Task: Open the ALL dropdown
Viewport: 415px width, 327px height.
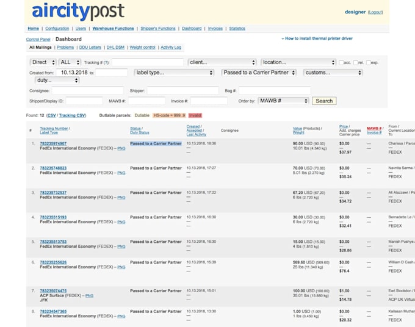Action: 70,62
